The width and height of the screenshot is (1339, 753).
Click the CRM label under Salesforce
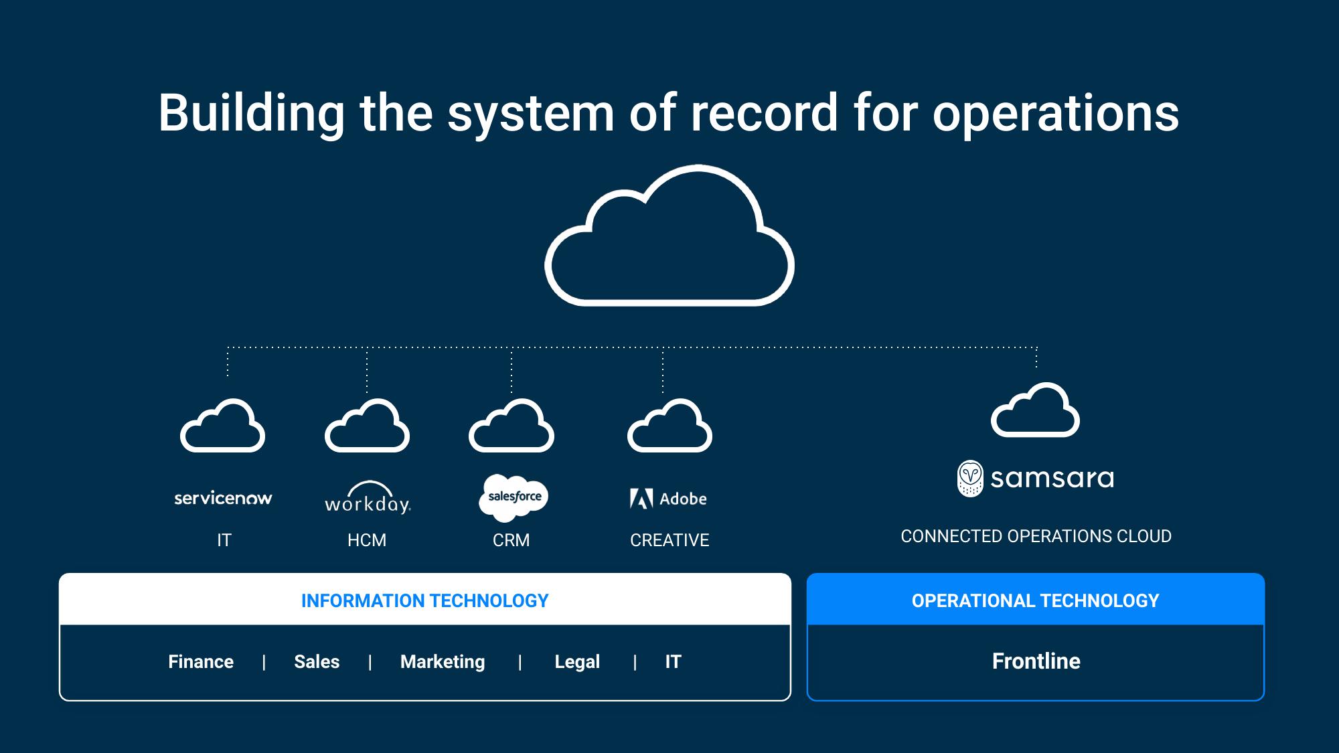click(x=511, y=540)
